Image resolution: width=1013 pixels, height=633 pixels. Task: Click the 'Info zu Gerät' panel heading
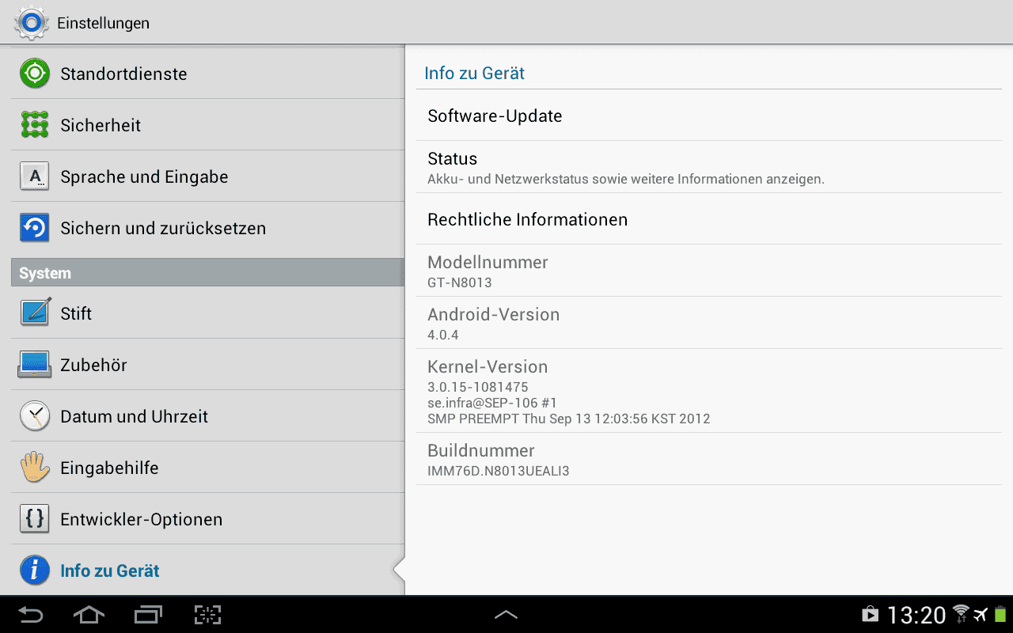(475, 74)
